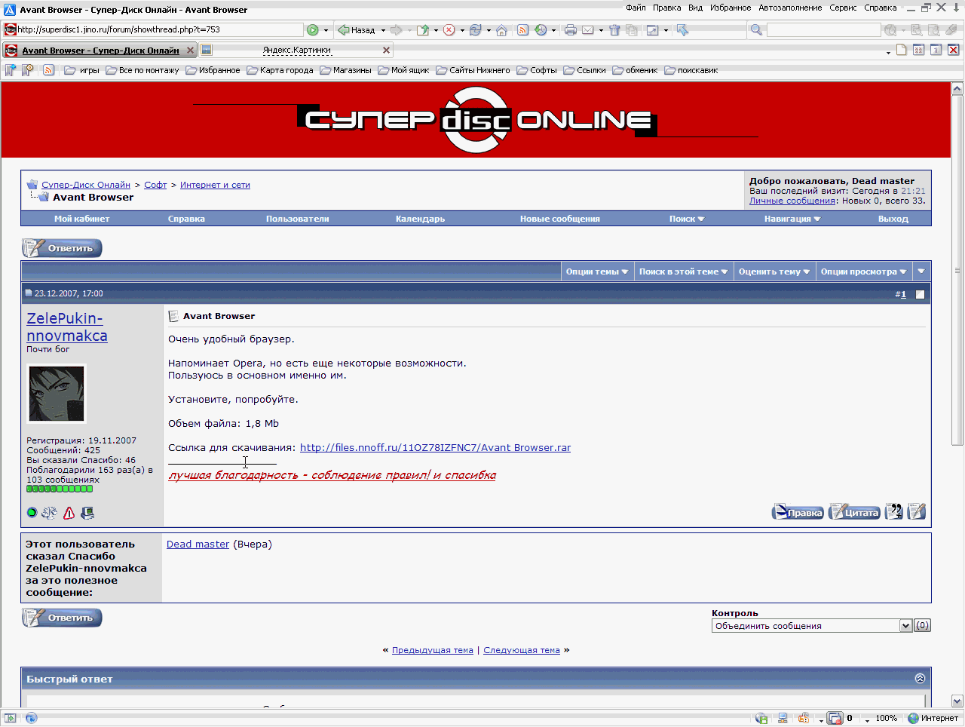Open ZelePukin-nnovmakca profile link
Viewport: 965px width, 727px height.
coord(66,327)
